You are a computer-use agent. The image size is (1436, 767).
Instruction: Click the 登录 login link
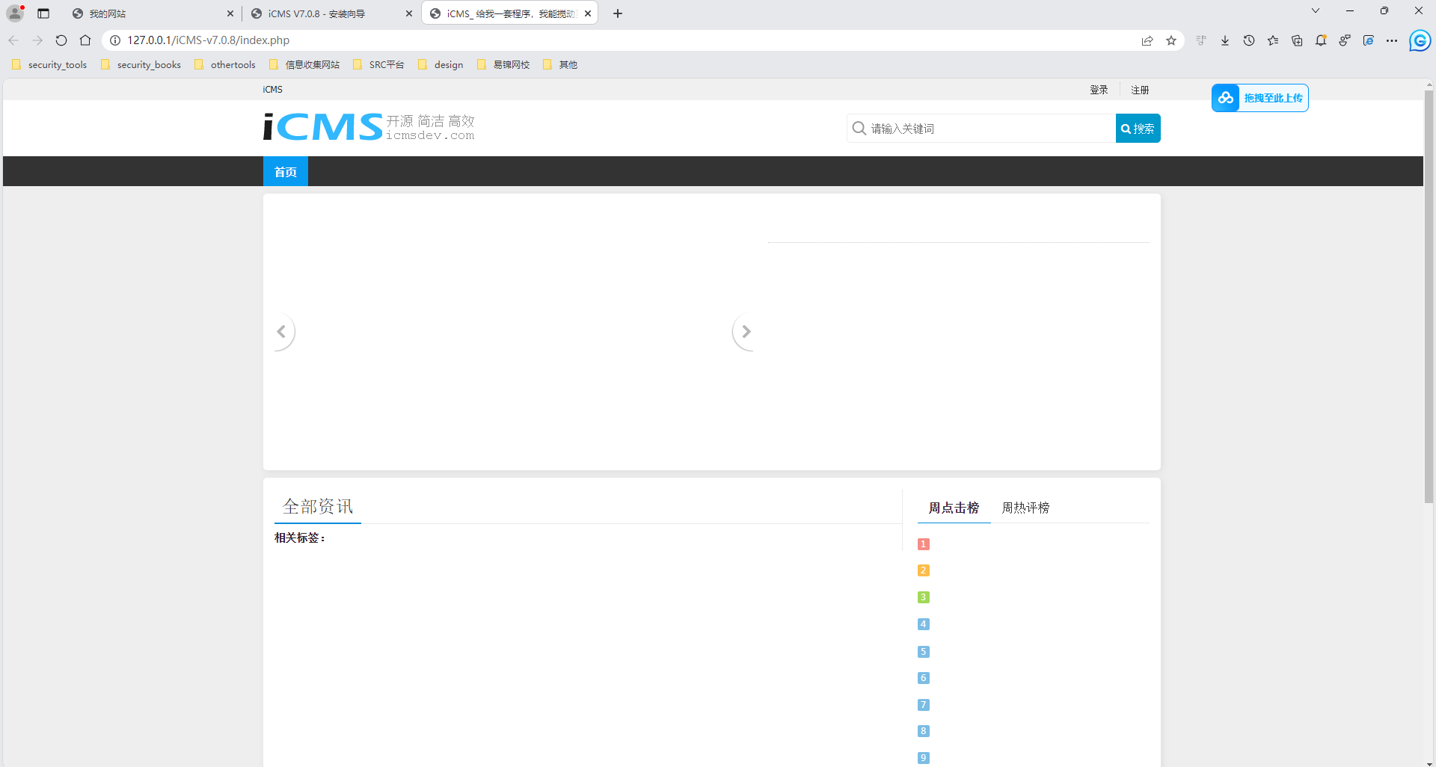click(x=1099, y=90)
